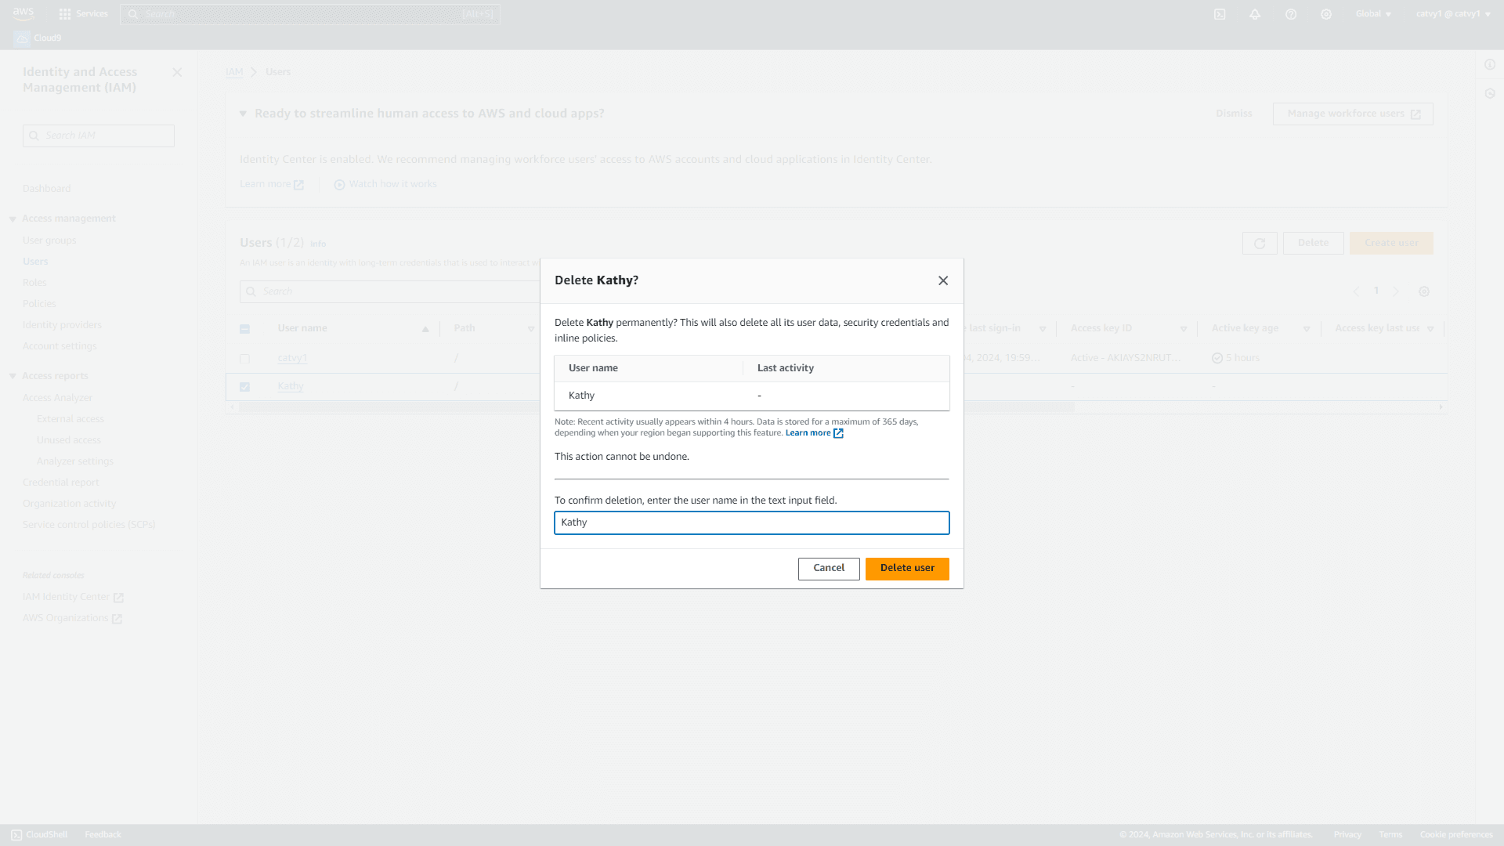The width and height of the screenshot is (1504, 846).
Task: Toggle the select-all users checkbox
Action: [244, 329]
